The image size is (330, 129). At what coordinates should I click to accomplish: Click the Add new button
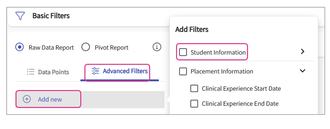click(49, 99)
